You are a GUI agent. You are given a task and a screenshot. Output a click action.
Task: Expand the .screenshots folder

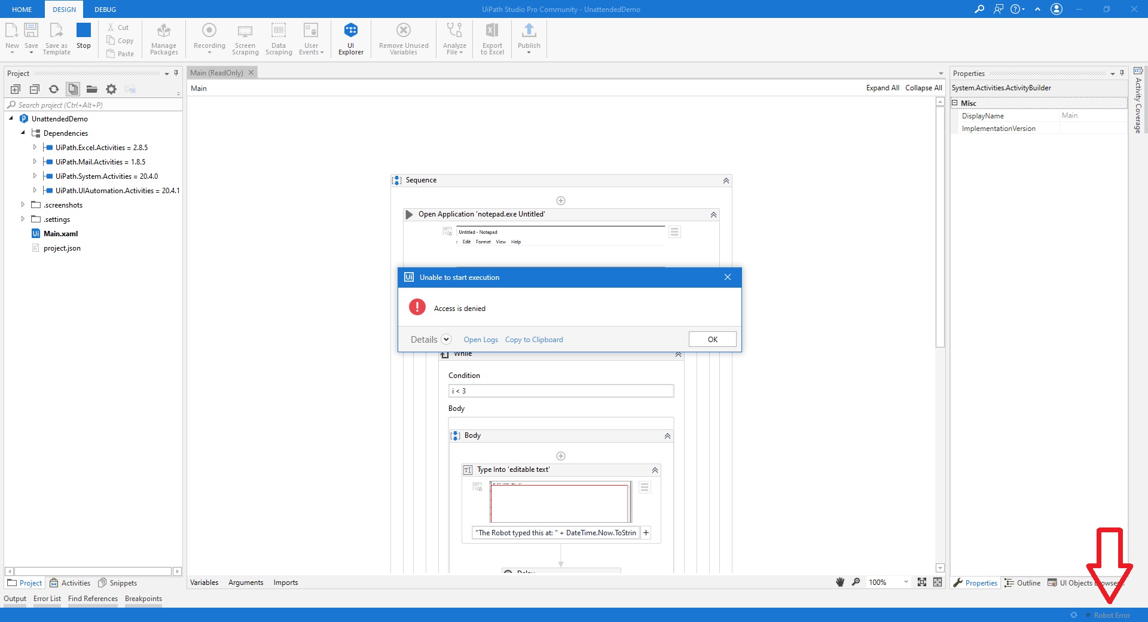(23, 205)
